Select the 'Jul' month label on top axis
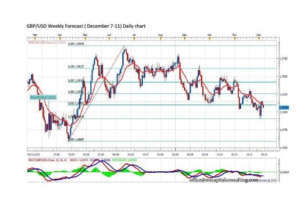This screenshot has height=203, width=308. (134, 35)
